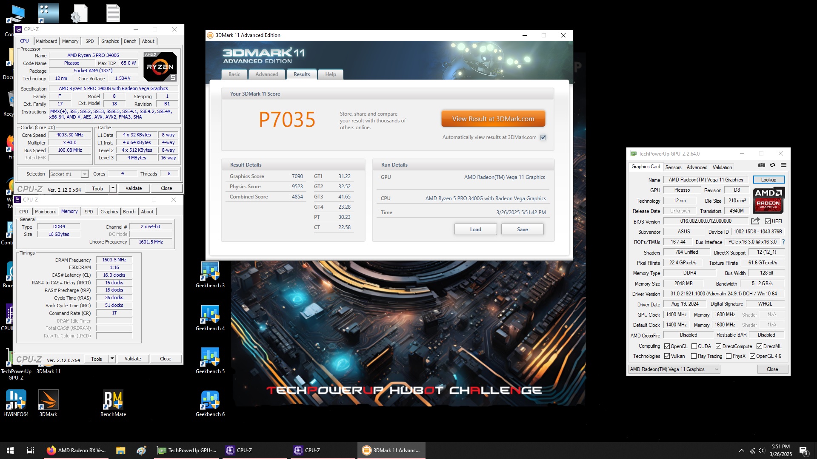Open Tools dropdown arrow in CPU tab window

click(x=113, y=188)
